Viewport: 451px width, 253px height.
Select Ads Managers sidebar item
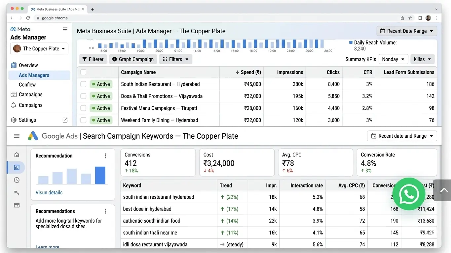[x=39, y=75]
